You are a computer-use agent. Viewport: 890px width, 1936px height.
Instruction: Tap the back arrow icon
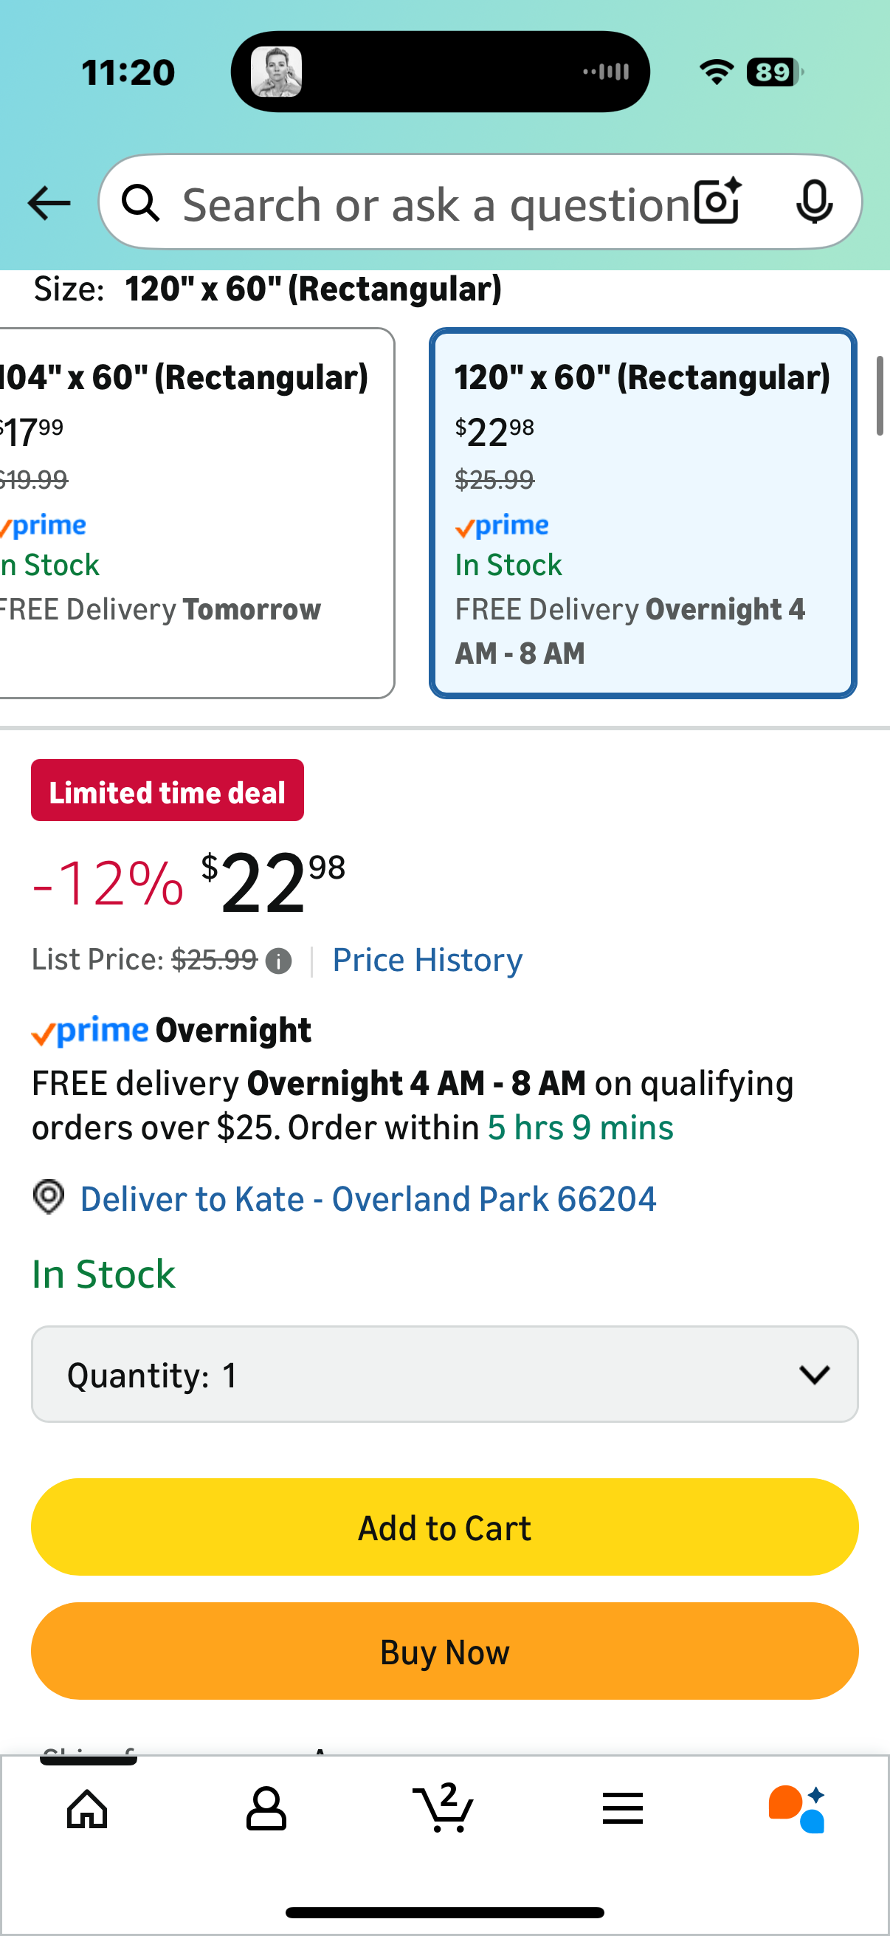(49, 203)
